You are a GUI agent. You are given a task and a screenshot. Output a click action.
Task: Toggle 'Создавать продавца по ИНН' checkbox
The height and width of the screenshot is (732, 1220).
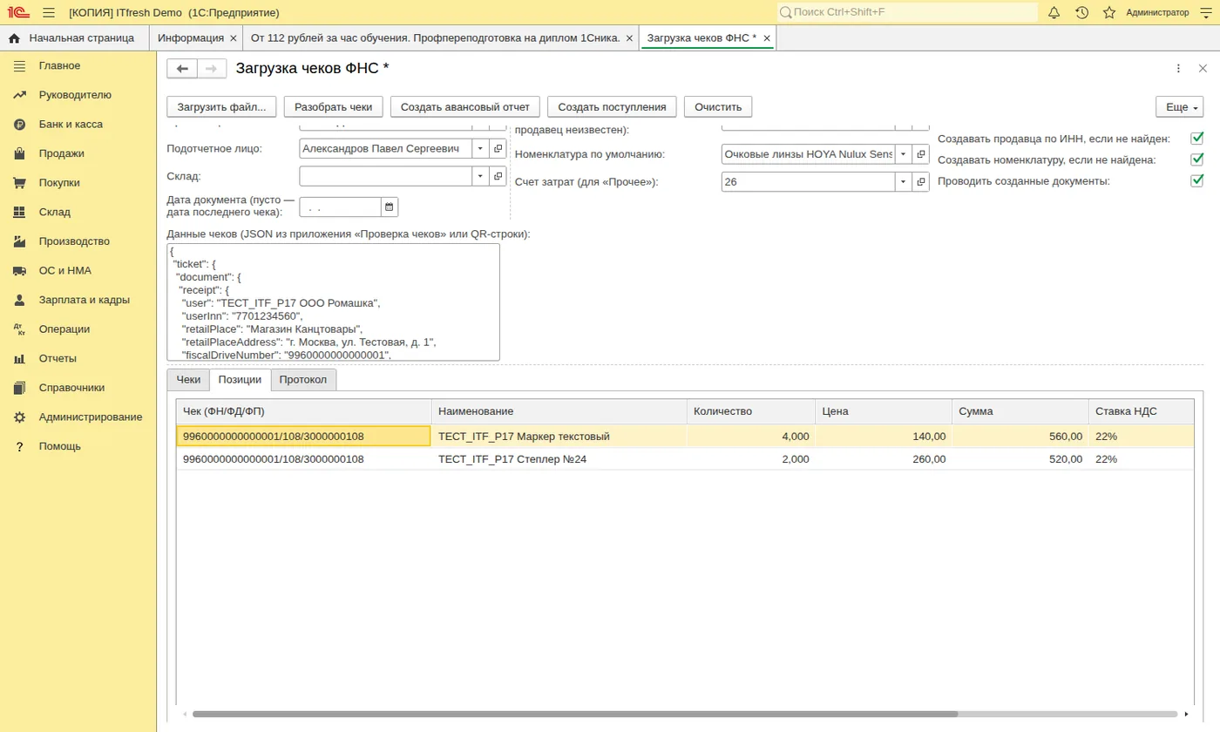coord(1197,139)
